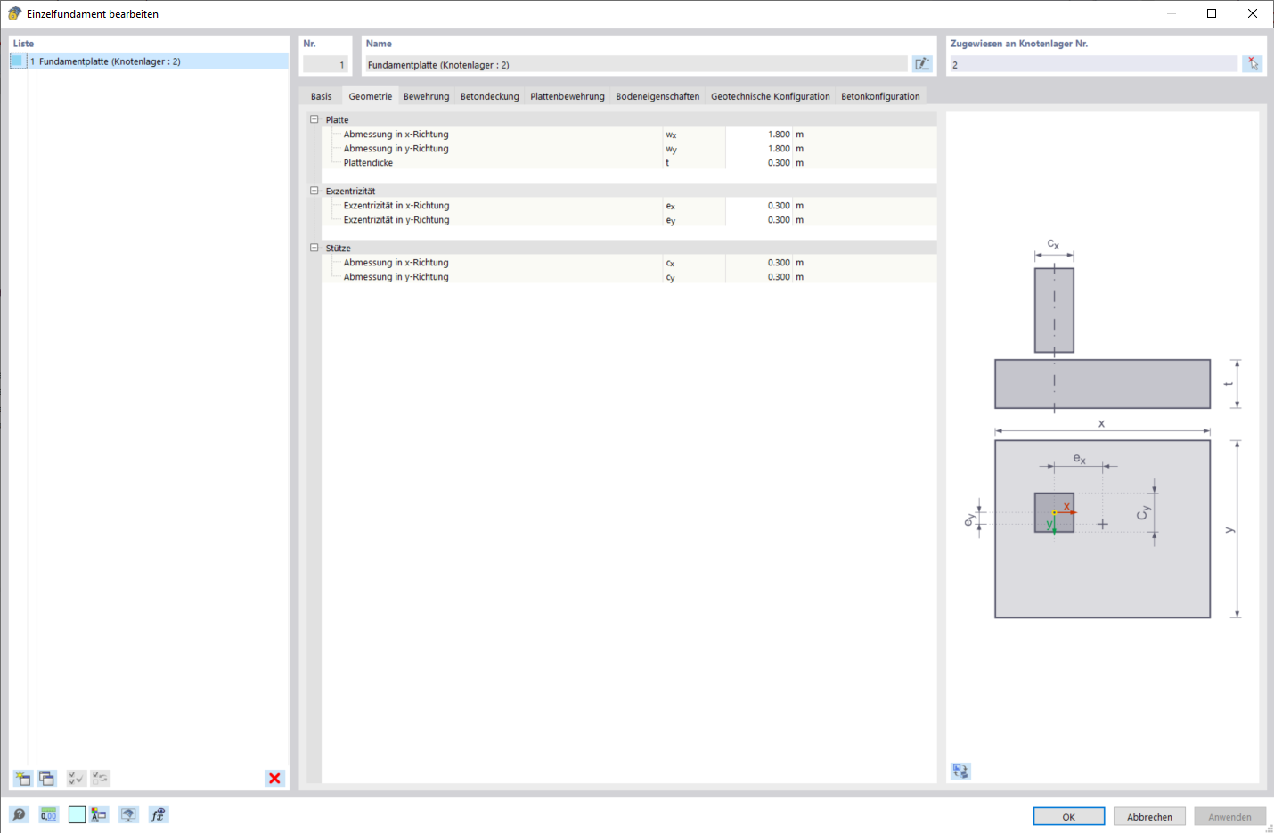Edit the wx value 1.800
Viewport: 1274px width, 833px height.
(x=758, y=135)
